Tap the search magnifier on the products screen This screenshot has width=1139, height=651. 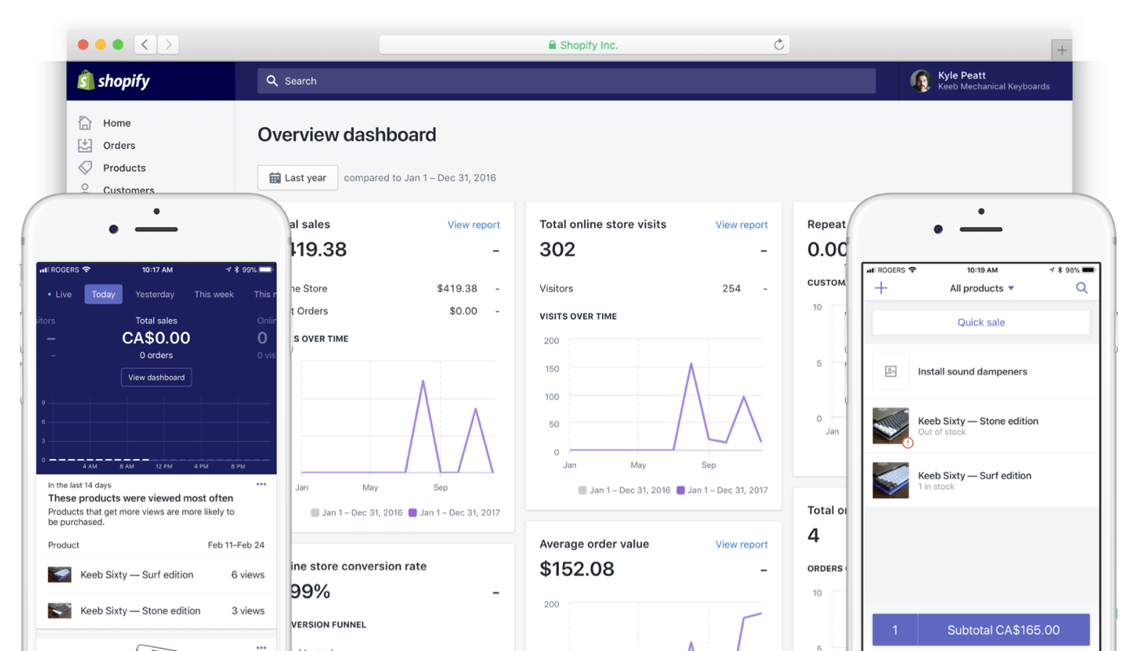[x=1082, y=288]
